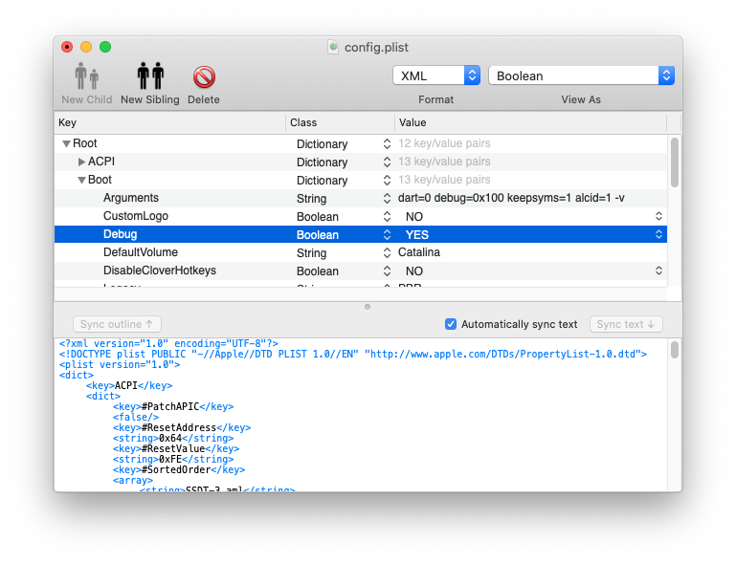Click the green zoom window button
This screenshot has width=736, height=563.
coord(105,47)
